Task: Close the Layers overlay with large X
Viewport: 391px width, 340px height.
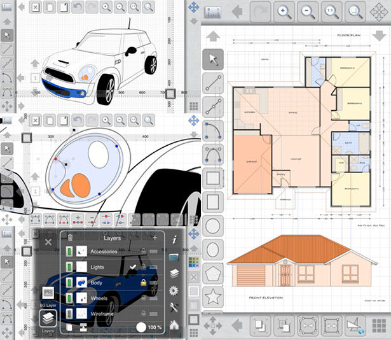Action: tap(48, 242)
